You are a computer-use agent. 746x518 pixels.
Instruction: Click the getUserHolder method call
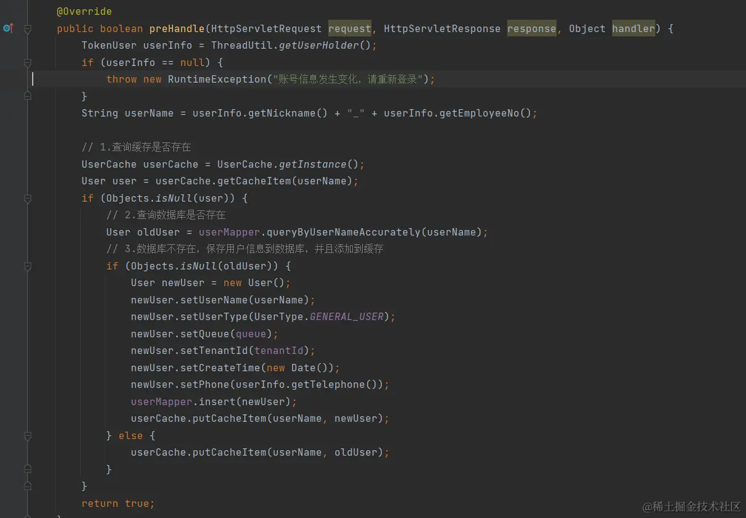318,46
